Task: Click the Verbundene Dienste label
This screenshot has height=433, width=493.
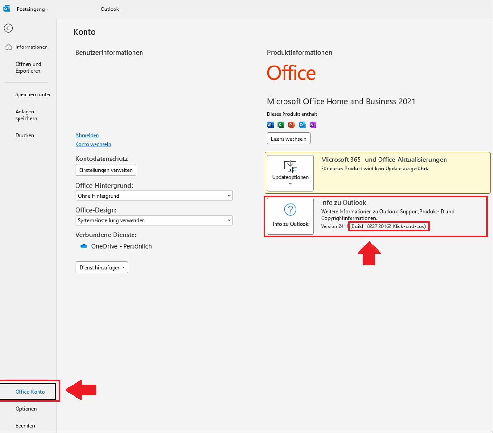Action: 105,235
